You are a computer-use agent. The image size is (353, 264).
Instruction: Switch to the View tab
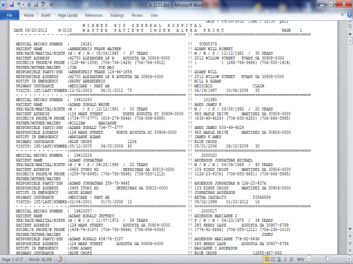coord(154,15)
